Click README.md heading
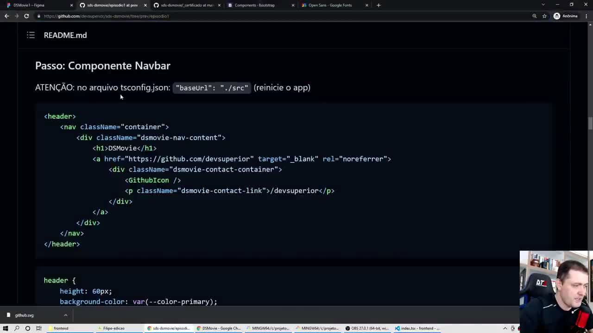This screenshot has width=593, height=333. pyautogui.click(x=65, y=35)
